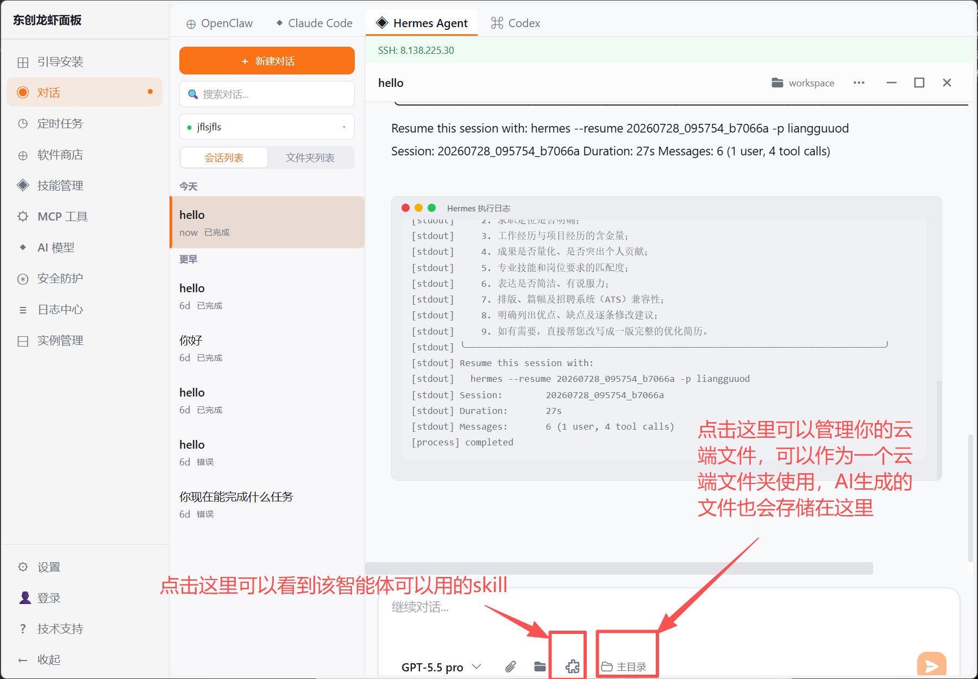Switch to the OpenClaw tab
This screenshot has width=978, height=679.
coord(220,23)
